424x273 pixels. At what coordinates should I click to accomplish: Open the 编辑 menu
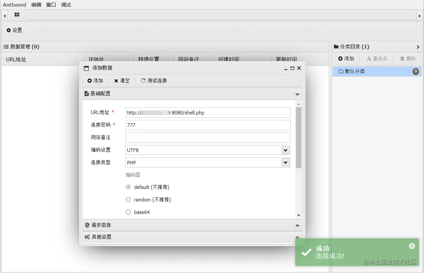pos(36,5)
